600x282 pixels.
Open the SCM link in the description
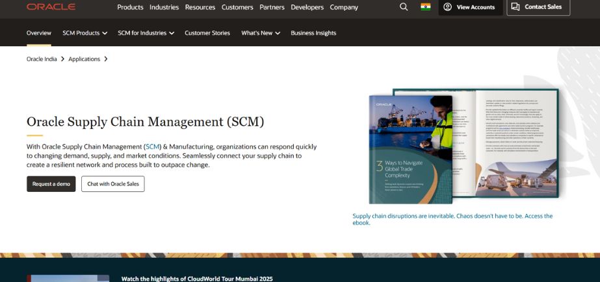click(153, 147)
